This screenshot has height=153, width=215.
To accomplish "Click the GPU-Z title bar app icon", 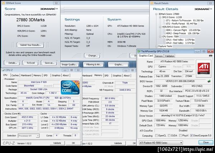I will [x=139, y=51].
